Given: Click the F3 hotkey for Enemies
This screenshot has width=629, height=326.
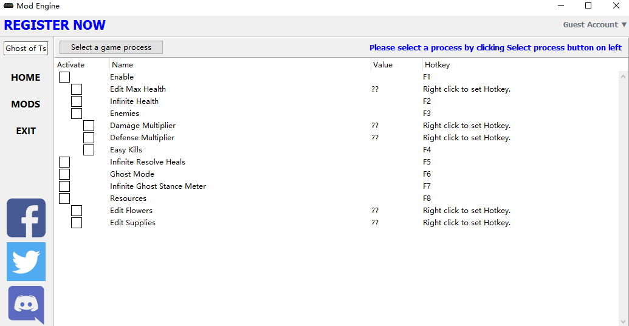Looking at the screenshot, I should pos(427,114).
